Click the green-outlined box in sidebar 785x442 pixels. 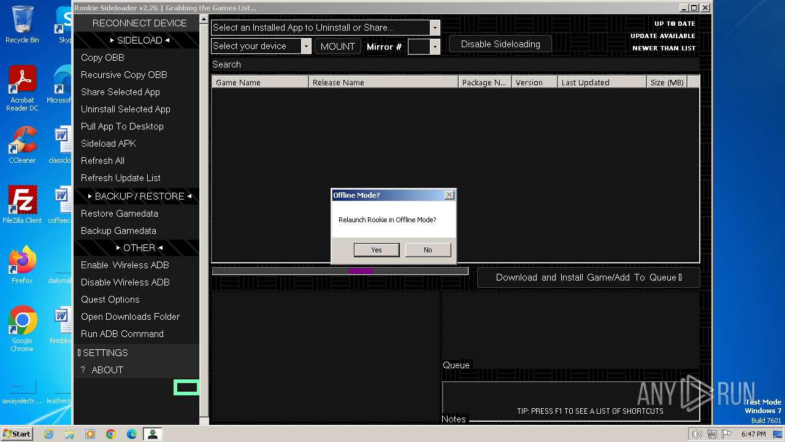(x=187, y=387)
